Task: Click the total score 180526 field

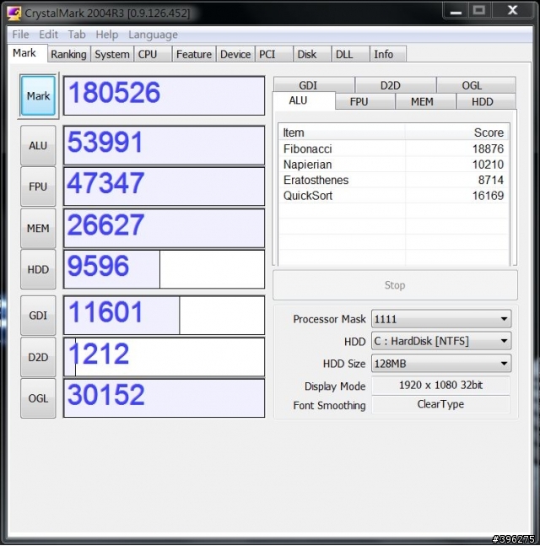Action: pos(164,95)
